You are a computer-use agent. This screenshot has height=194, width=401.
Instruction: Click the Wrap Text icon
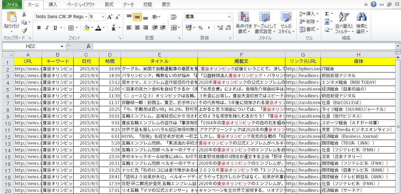pyautogui.click(x=174, y=17)
